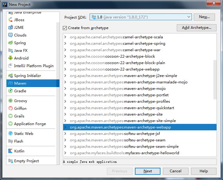Select Empty Project in the sidebar

[x=26, y=161]
